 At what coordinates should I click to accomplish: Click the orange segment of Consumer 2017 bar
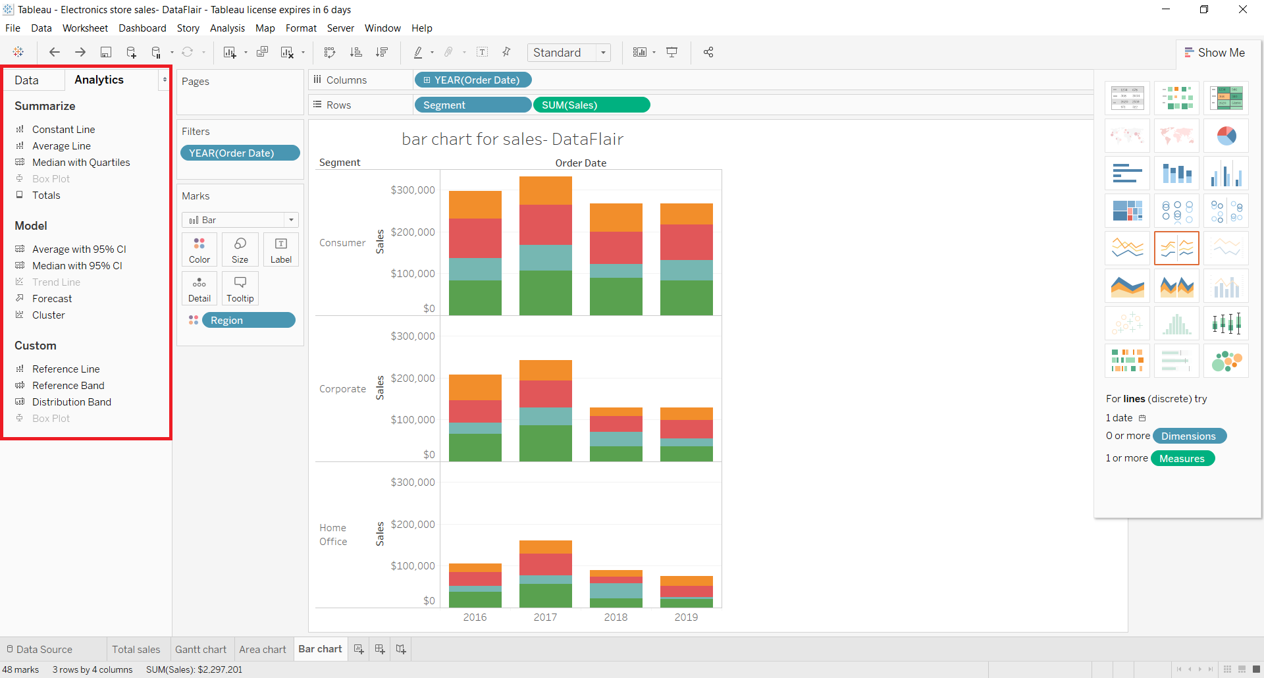545,191
